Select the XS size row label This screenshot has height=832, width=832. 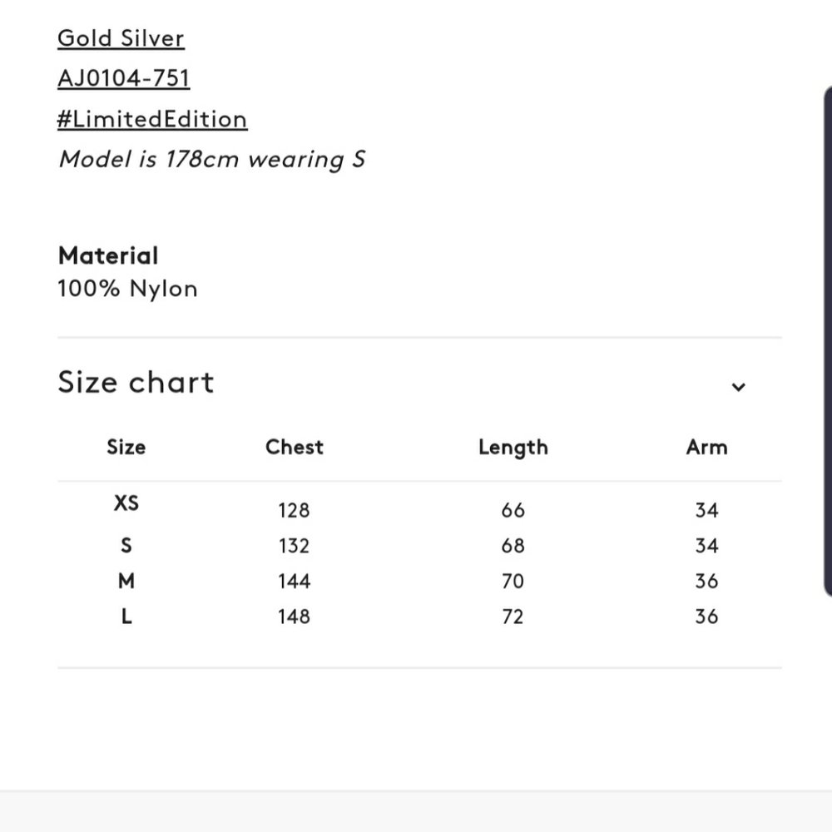point(126,503)
